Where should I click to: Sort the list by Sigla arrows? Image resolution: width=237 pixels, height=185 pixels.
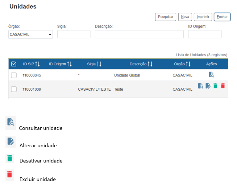tap(99, 64)
